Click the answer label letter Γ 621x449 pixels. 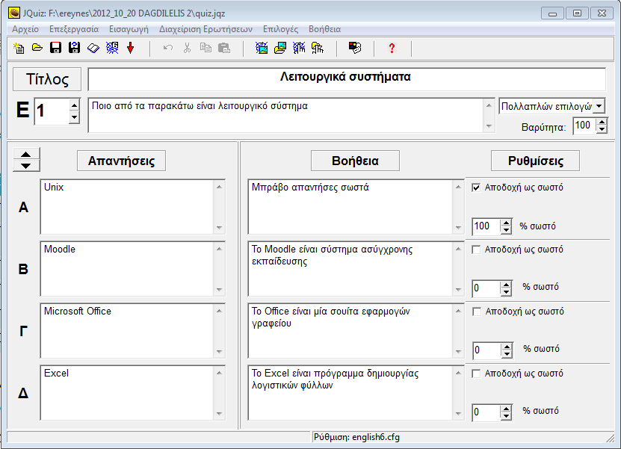click(x=23, y=331)
